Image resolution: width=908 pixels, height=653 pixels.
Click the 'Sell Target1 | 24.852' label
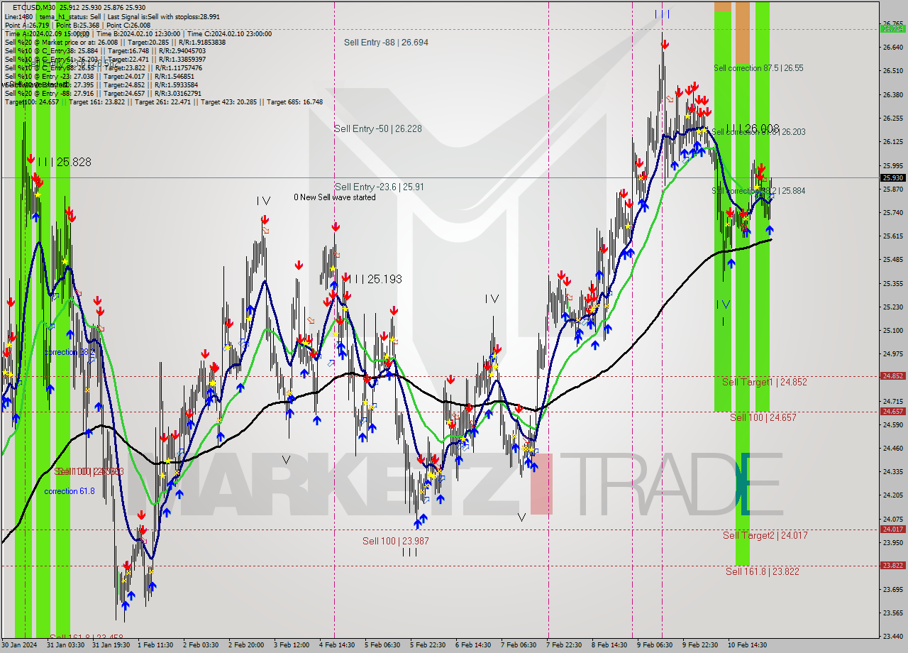765,382
